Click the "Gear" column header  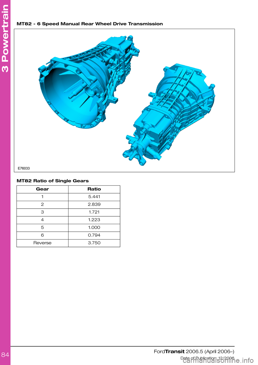pyautogui.click(x=42, y=189)
